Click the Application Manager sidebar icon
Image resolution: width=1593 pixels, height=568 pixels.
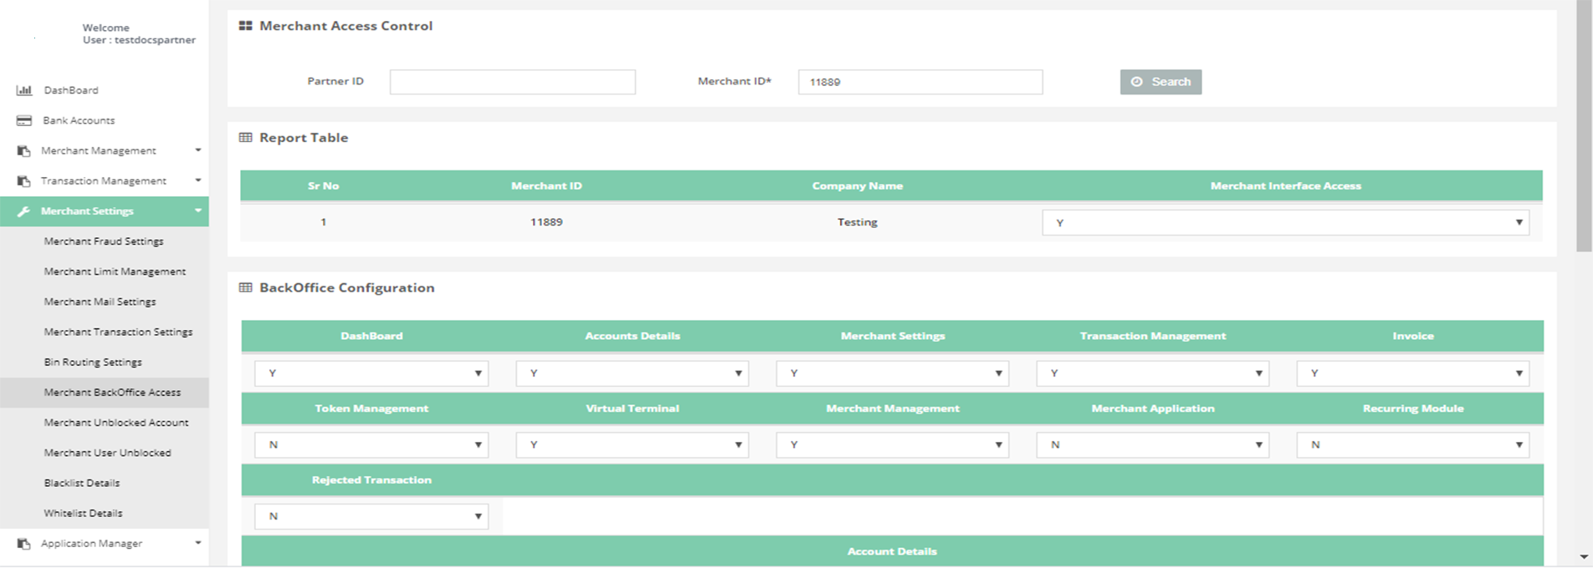pos(24,544)
